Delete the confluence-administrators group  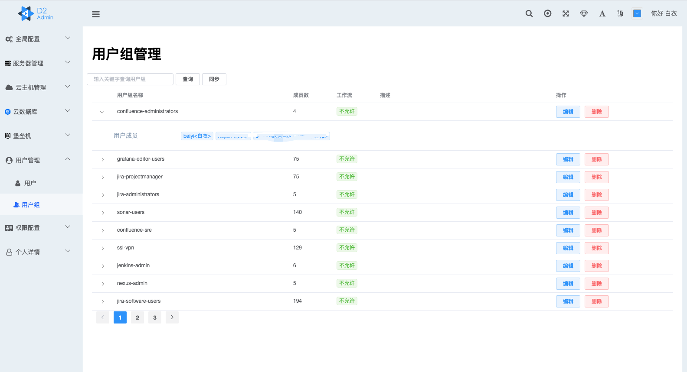pyautogui.click(x=597, y=112)
